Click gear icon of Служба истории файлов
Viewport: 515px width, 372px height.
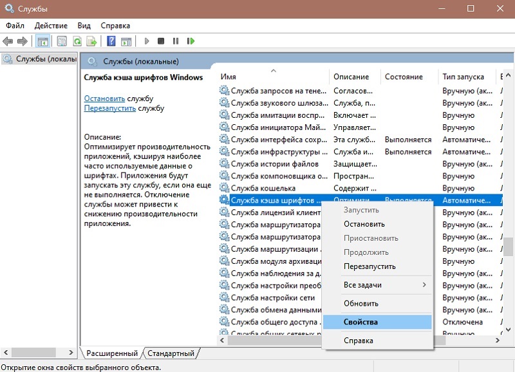224,163
